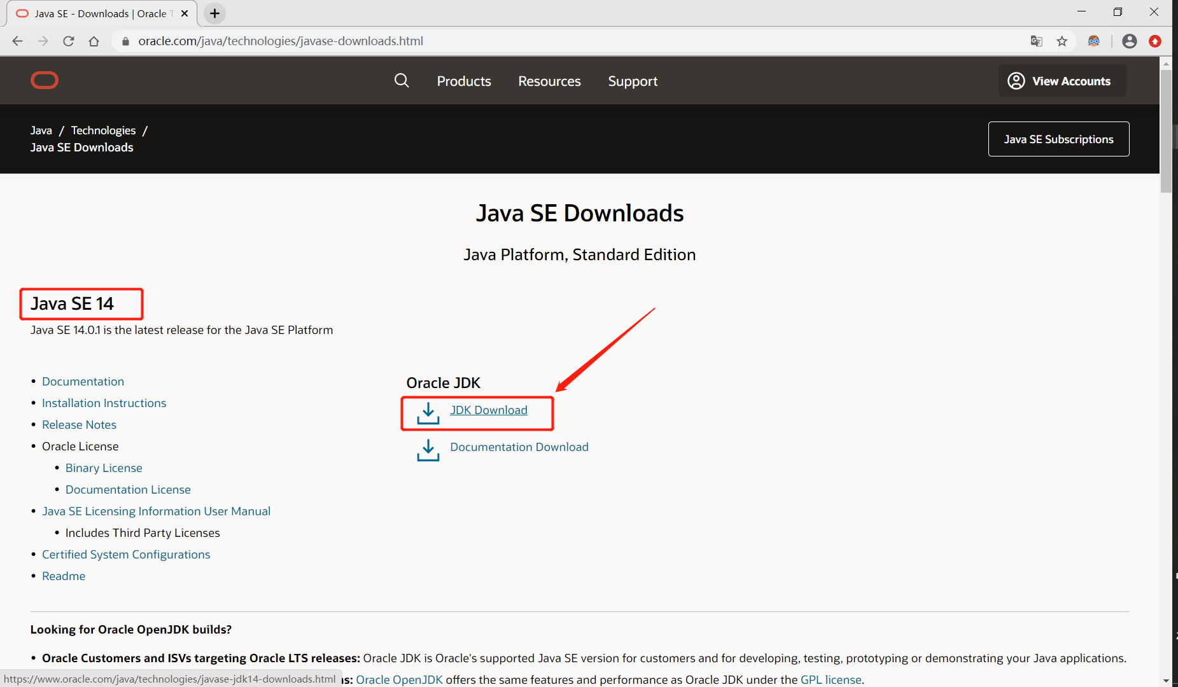Open the Support menu
This screenshot has width=1178, height=687.
(632, 81)
